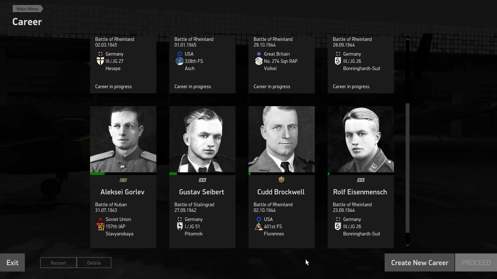497x279 pixels.
Task: Click the III./JG 27 squadron emblem
Action: [x=100, y=61]
